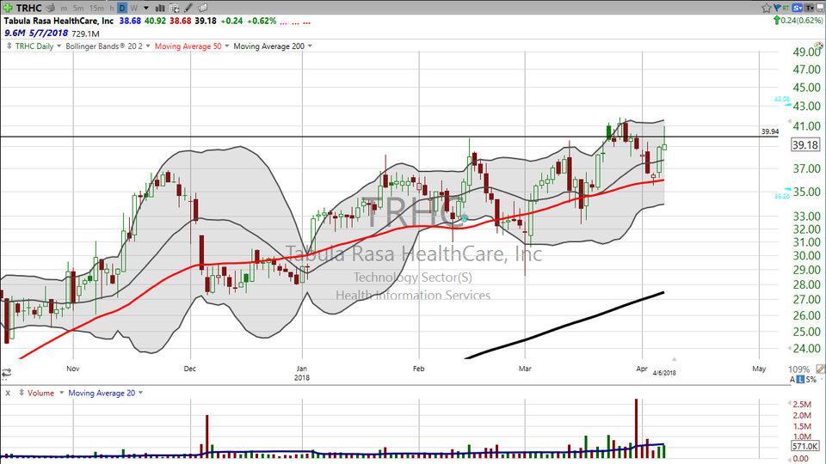Switch to the 15m timeframe
The height and width of the screenshot is (464, 826).
96,9
